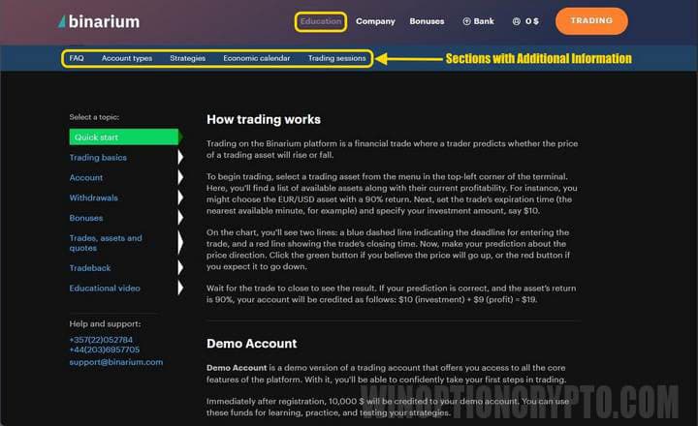Click the Bank icon in header
Screen dimensions: 698x426
pyautogui.click(x=467, y=21)
